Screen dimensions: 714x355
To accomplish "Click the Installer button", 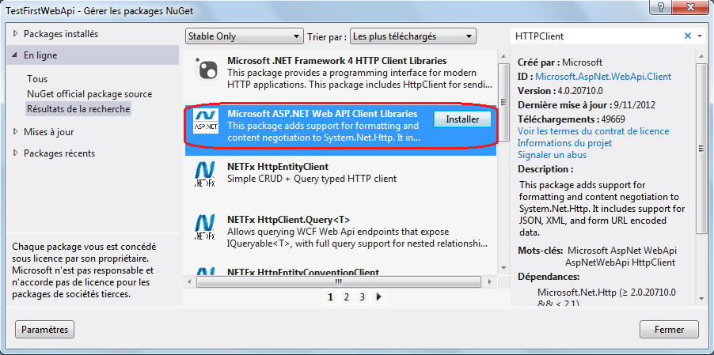I will (462, 119).
